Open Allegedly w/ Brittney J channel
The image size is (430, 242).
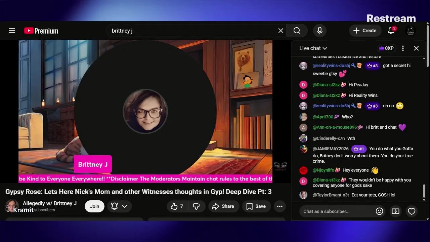(x=50, y=203)
